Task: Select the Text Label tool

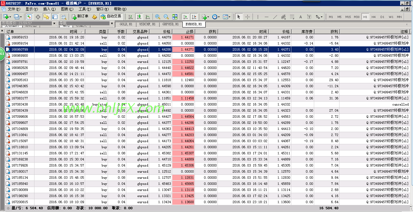Action: pos(309,17)
